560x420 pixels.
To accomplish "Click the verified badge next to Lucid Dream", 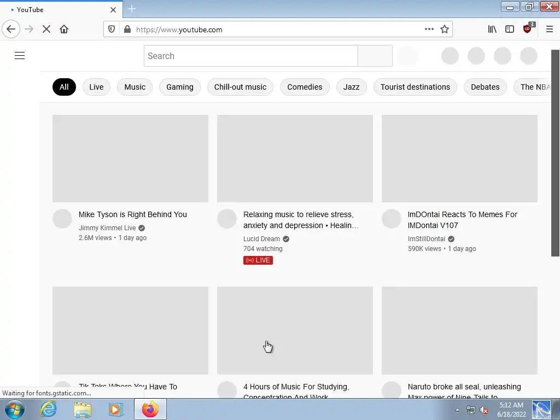I will 286,239.
